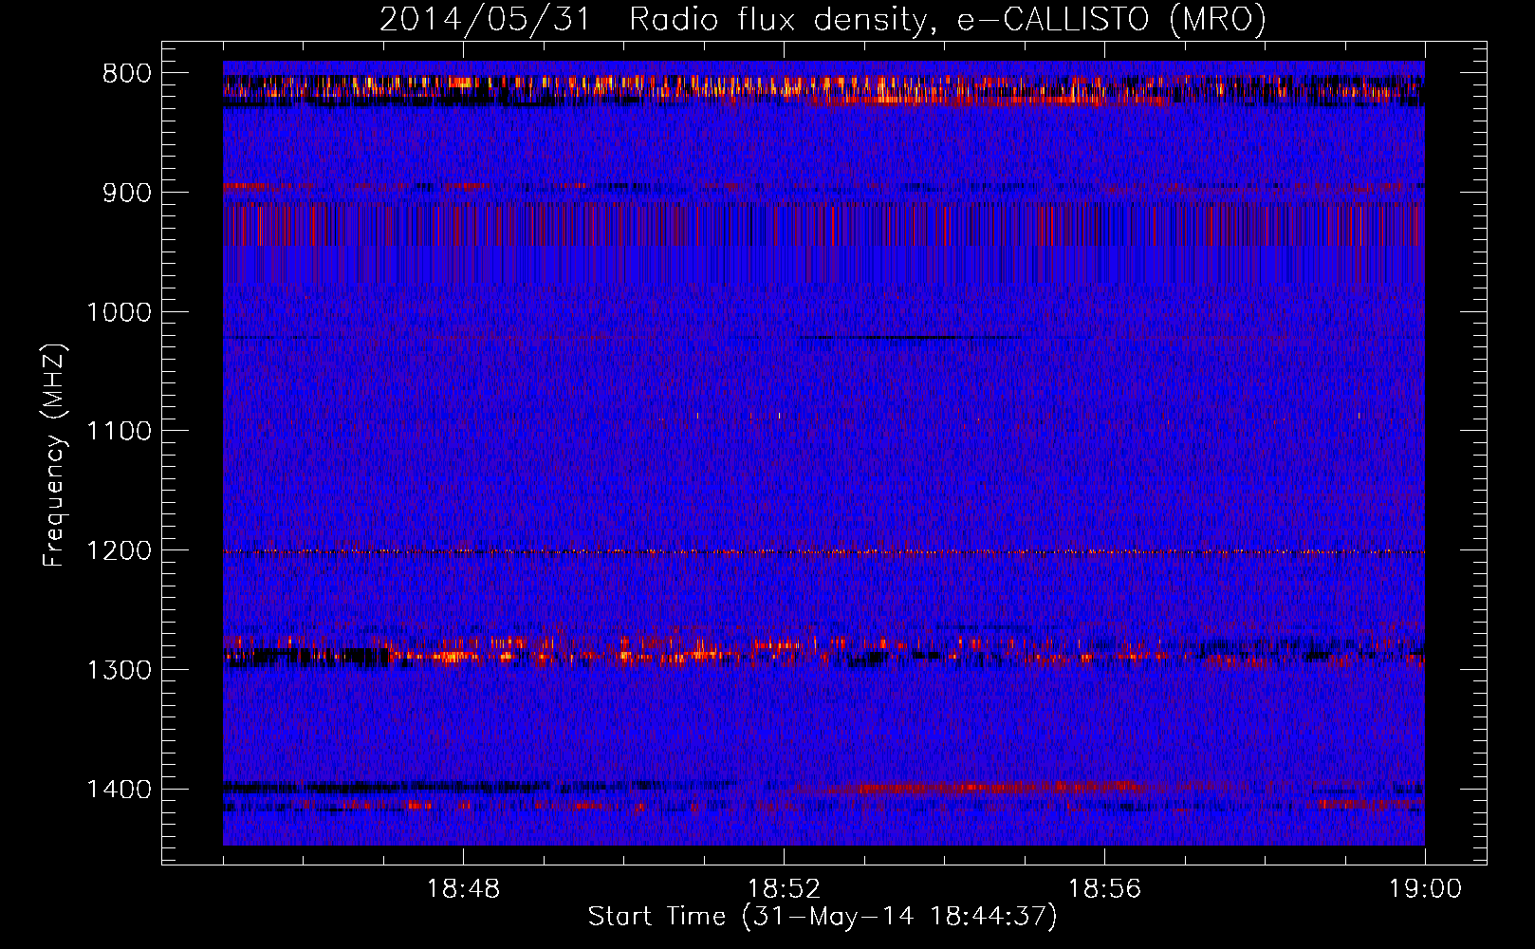The width and height of the screenshot is (1535, 949).
Task: Click the 1200 frequency tick label
Action: pos(119,550)
